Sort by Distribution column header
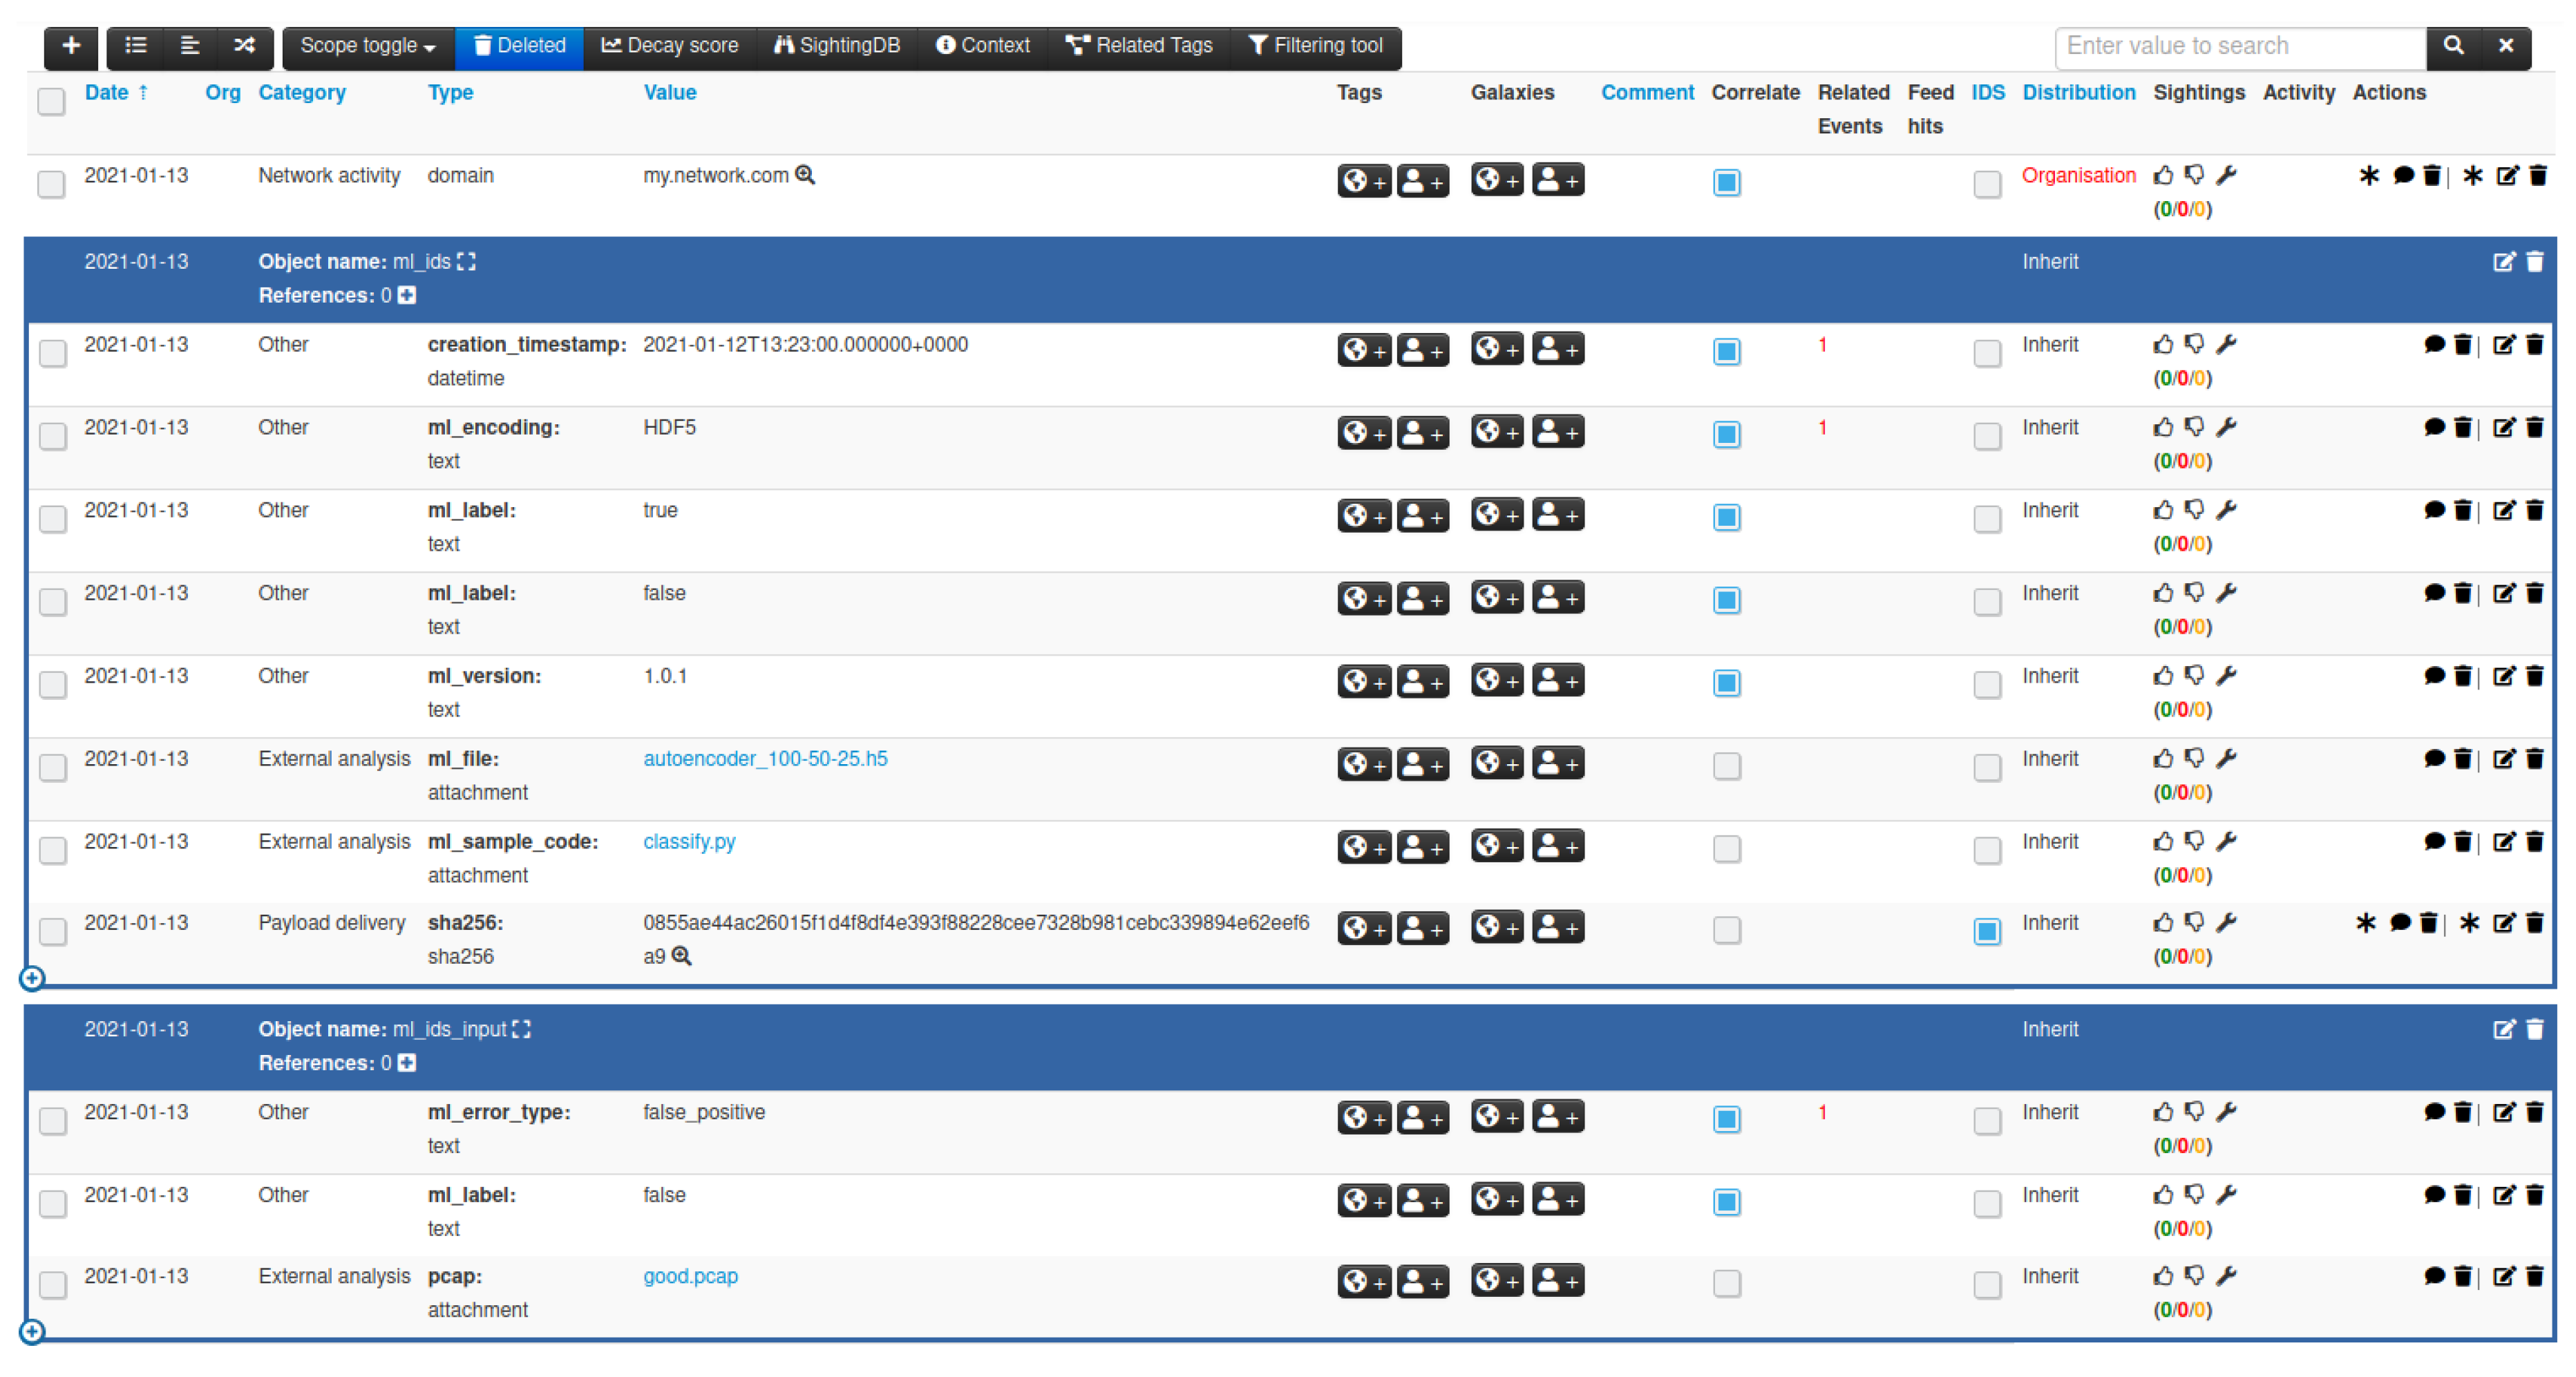The height and width of the screenshot is (1377, 2576). click(2078, 93)
